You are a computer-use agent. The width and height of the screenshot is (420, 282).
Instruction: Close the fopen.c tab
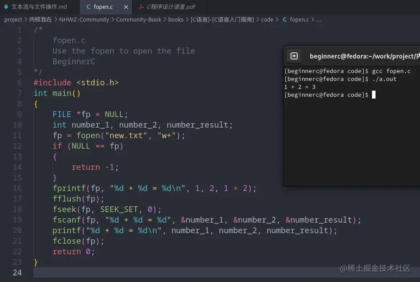point(126,7)
